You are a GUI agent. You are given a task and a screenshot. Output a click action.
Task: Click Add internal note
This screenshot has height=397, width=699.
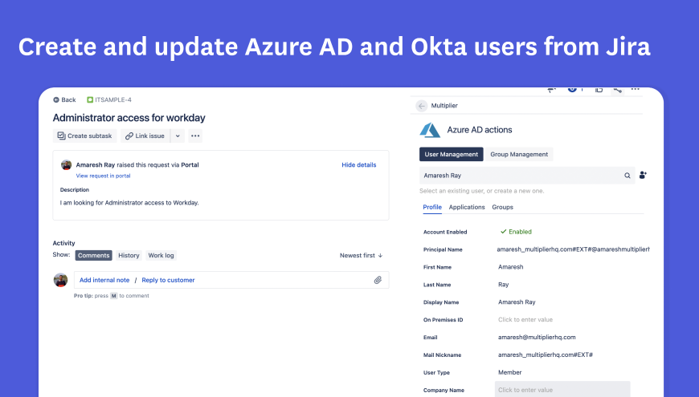[104, 280]
